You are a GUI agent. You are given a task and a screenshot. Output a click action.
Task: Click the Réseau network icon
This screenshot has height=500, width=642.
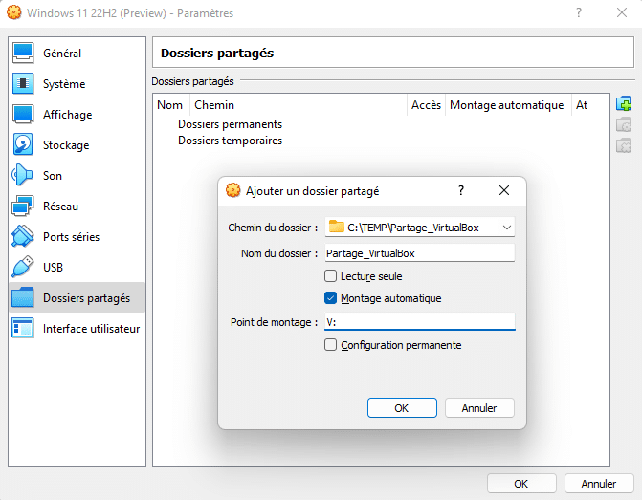(24, 207)
